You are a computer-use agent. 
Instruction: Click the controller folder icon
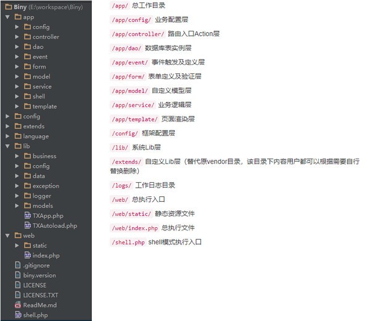pyautogui.click(x=27, y=37)
